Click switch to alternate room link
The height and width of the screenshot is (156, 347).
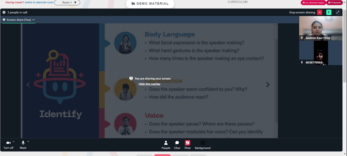coord(39,2)
